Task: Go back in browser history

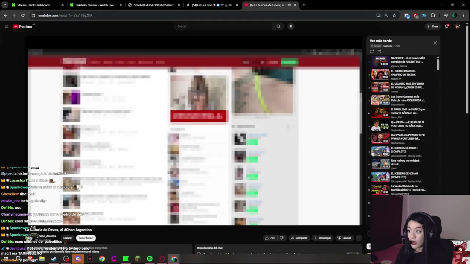Action: 5,15
